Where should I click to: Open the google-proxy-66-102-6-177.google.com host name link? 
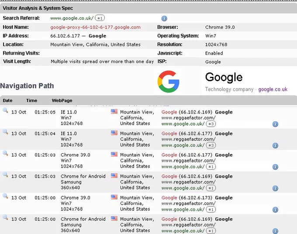click(x=95, y=27)
